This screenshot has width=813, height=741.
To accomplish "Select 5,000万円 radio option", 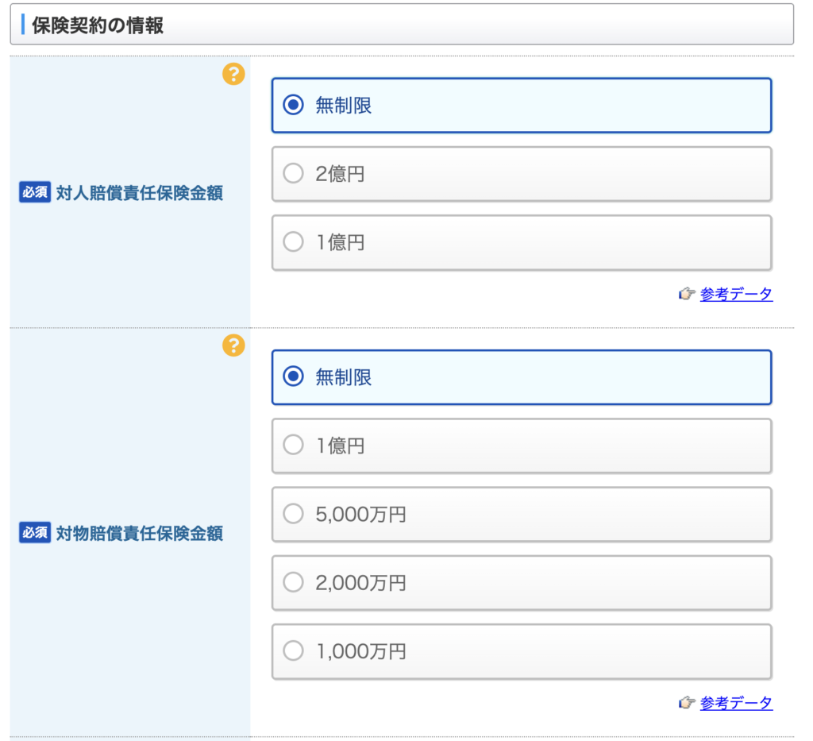I will (294, 515).
